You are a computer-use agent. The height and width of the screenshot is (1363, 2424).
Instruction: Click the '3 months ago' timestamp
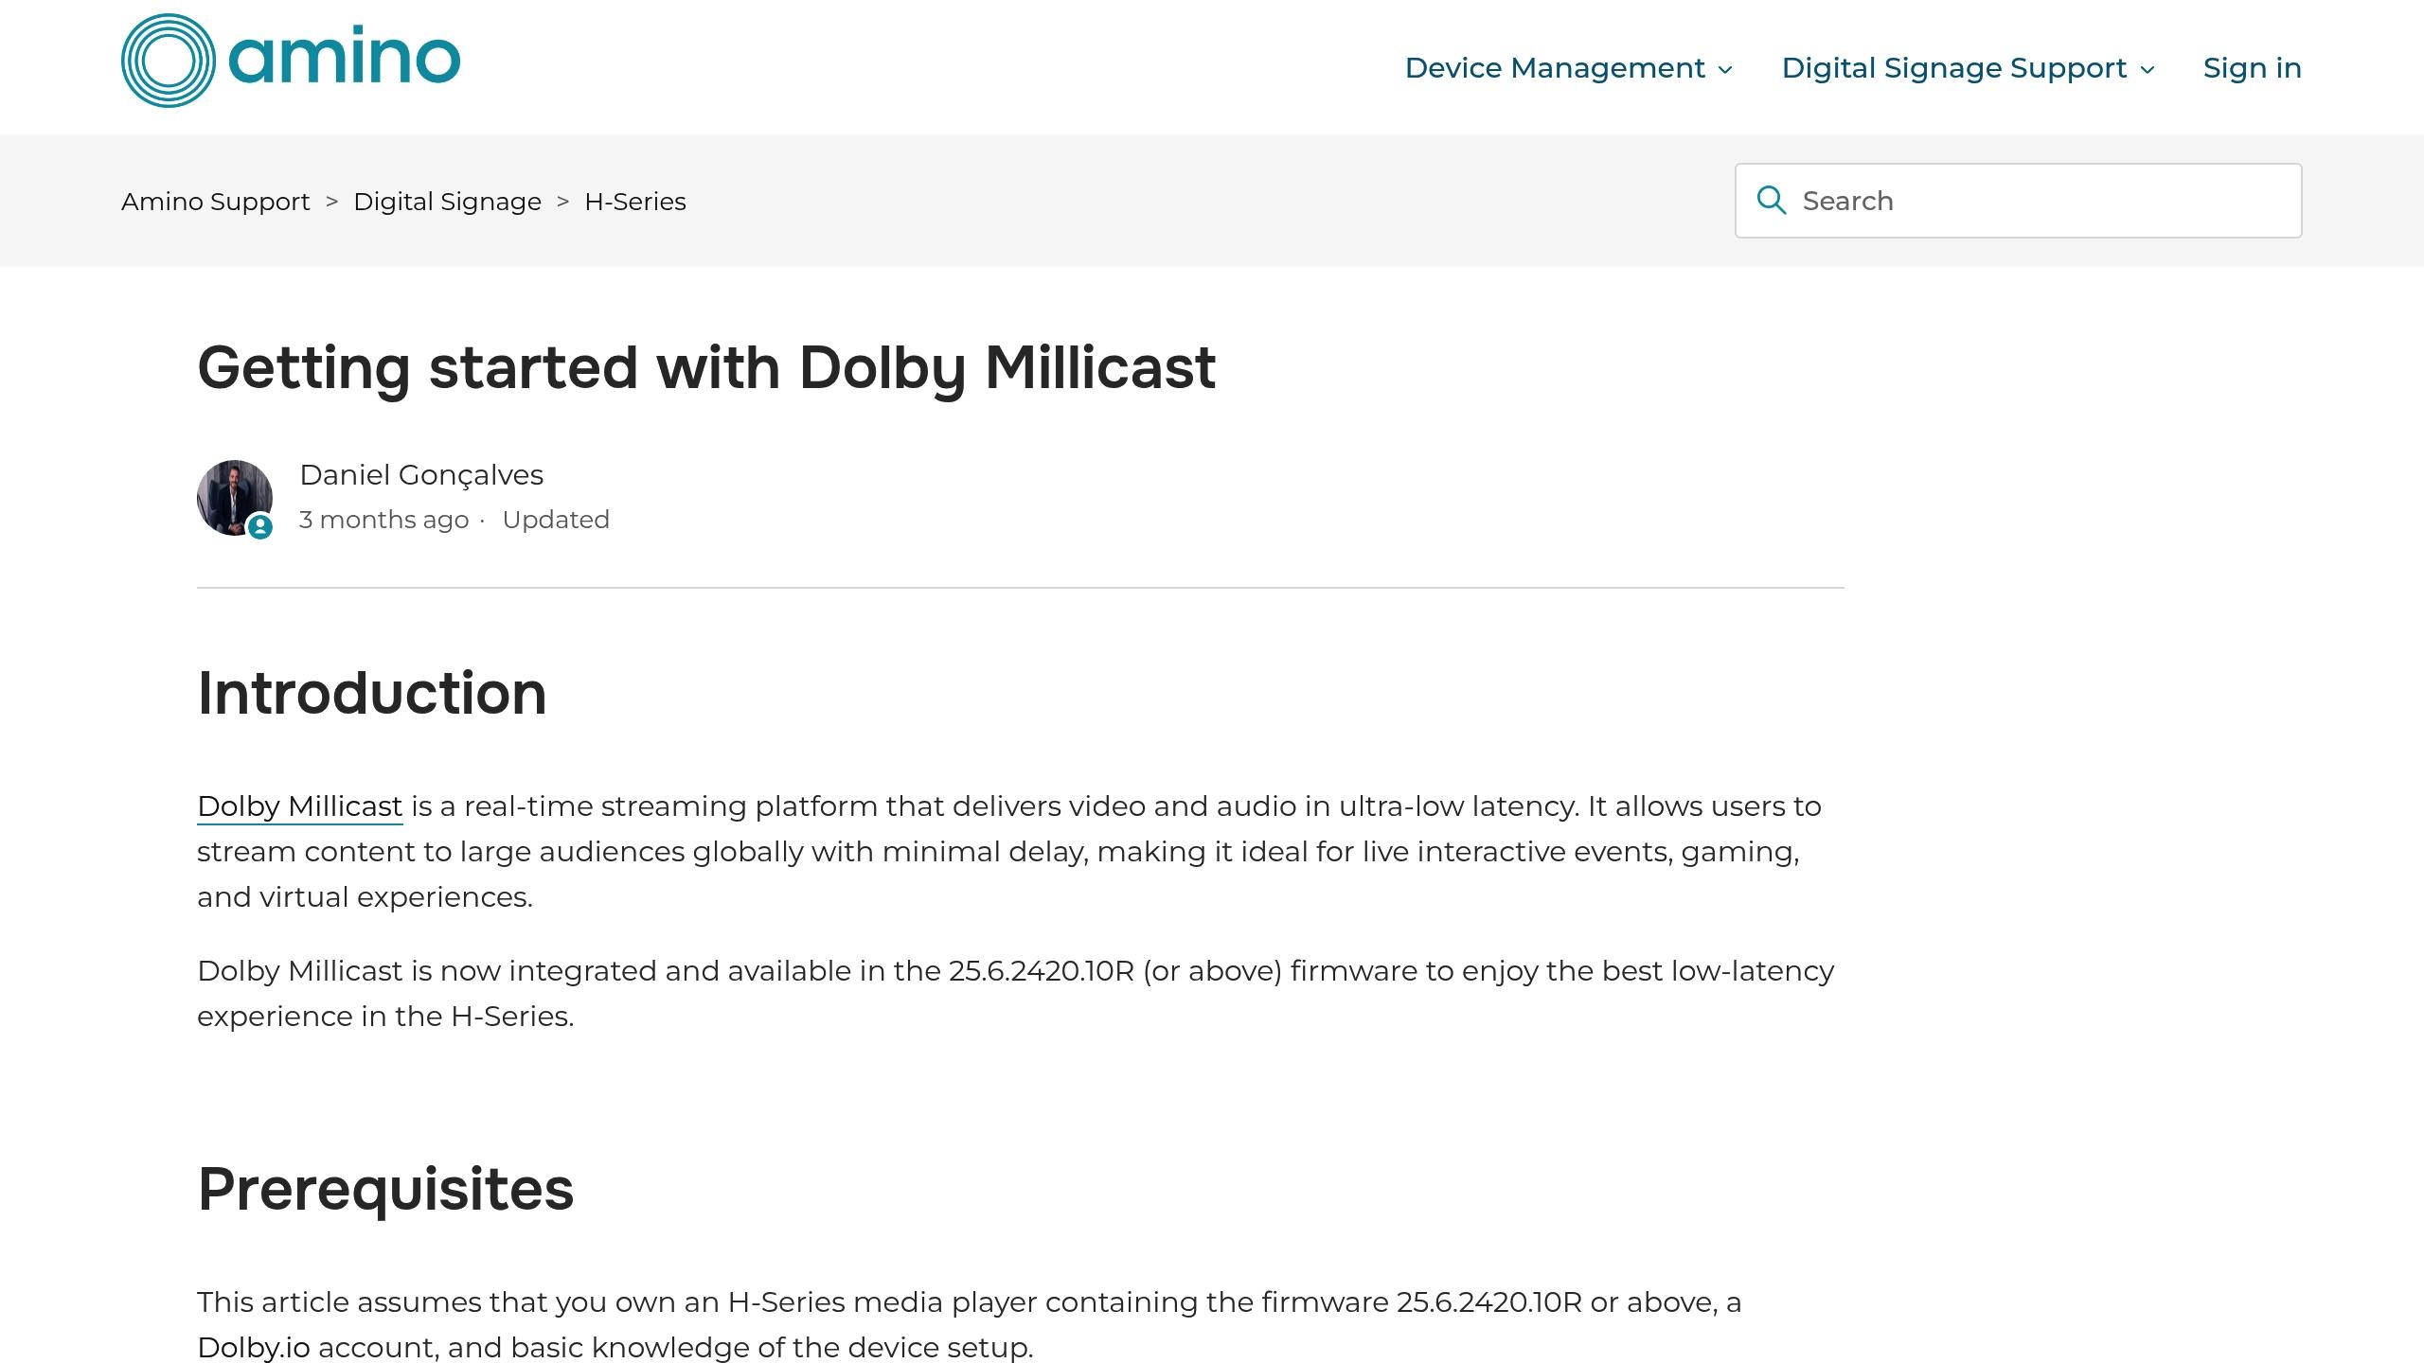[383, 520]
